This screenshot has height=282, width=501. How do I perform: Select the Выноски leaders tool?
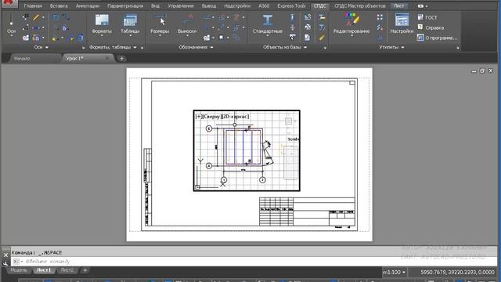187,24
